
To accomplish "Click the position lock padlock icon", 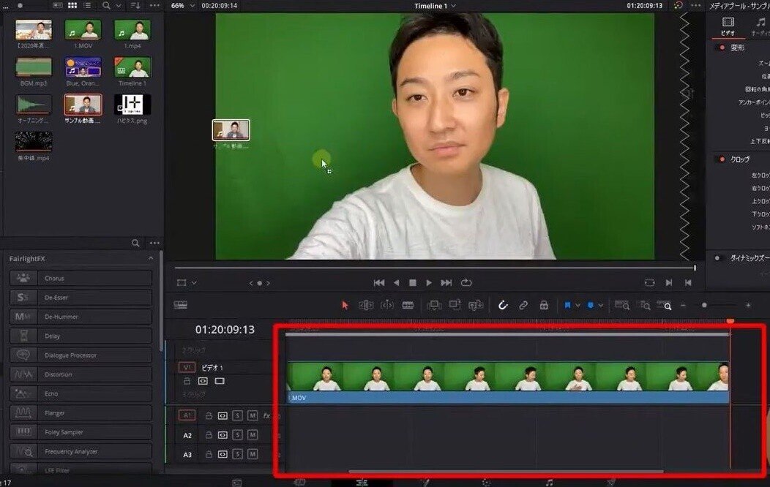I will 544,305.
